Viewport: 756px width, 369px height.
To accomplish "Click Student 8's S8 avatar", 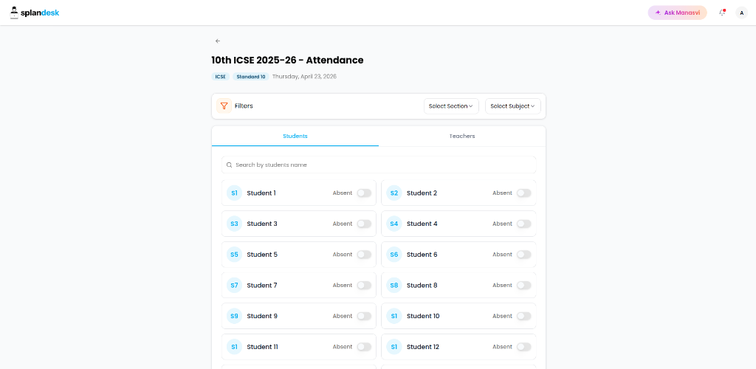I will click(x=394, y=286).
